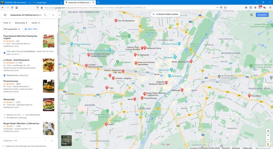The width and height of the screenshot is (273, 149).
Task: Click Hirschgarten park marker
Action: 117,62
